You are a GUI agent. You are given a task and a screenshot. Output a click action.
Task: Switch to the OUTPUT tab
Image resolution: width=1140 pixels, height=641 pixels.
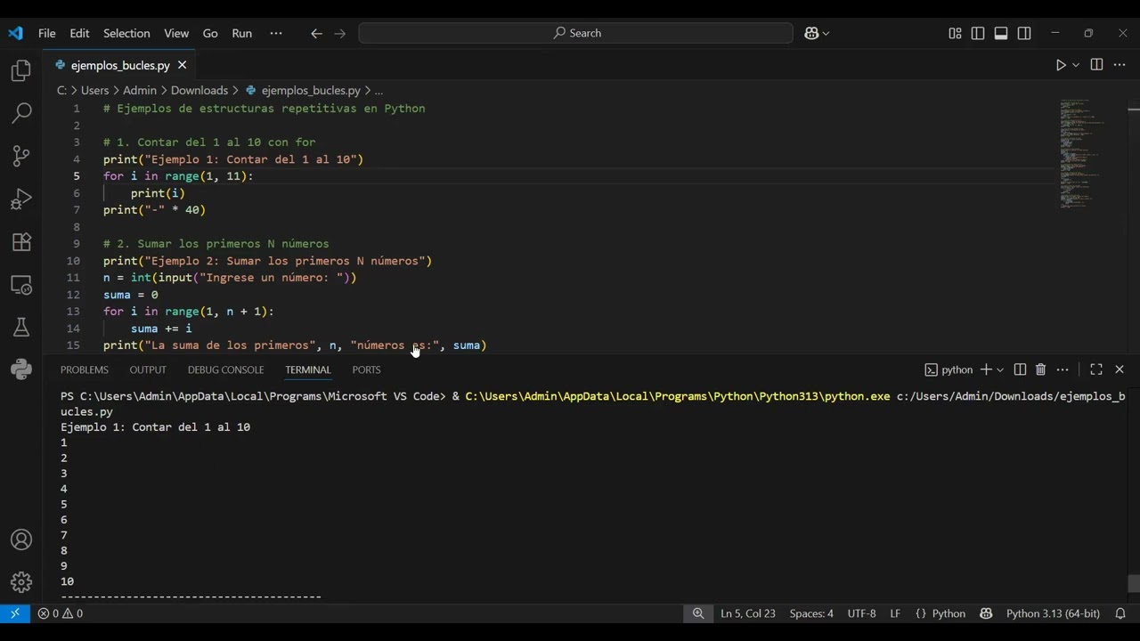tap(148, 369)
